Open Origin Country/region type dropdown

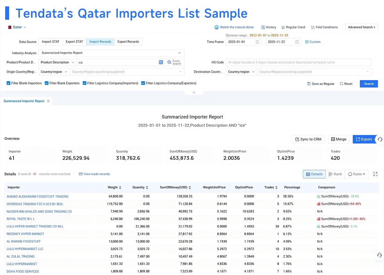tap(54, 72)
